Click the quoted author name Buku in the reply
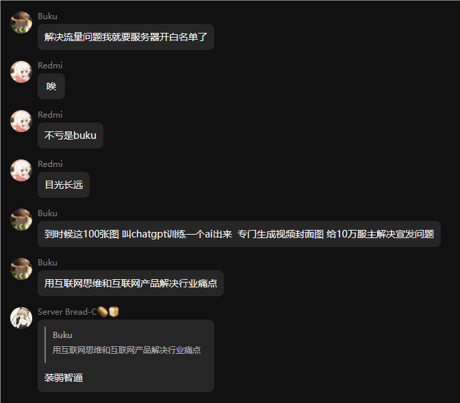Image resolution: width=460 pixels, height=403 pixels. click(62, 335)
